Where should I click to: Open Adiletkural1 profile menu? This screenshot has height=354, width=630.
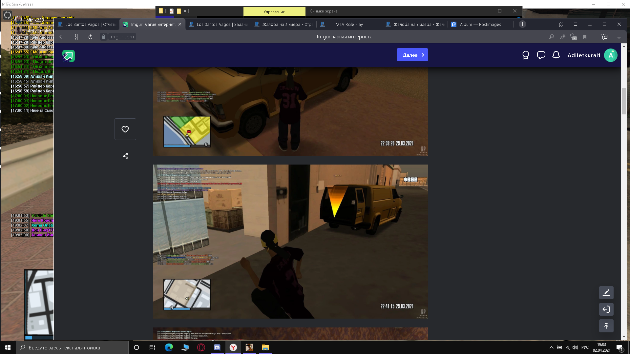pos(610,55)
